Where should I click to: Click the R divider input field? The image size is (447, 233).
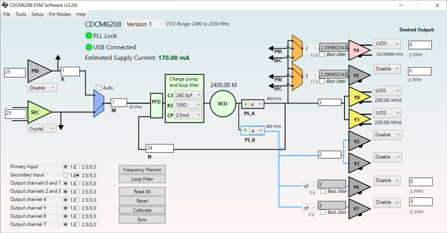coord(70,71)
